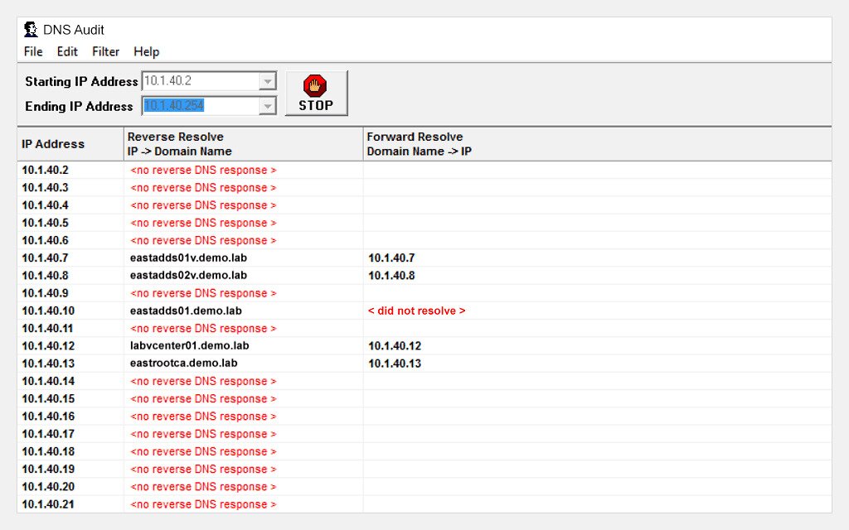Open the Starting IP Address dropdown arrow
This screenshot has height=530, width=849.
click(x=267, y=81)
